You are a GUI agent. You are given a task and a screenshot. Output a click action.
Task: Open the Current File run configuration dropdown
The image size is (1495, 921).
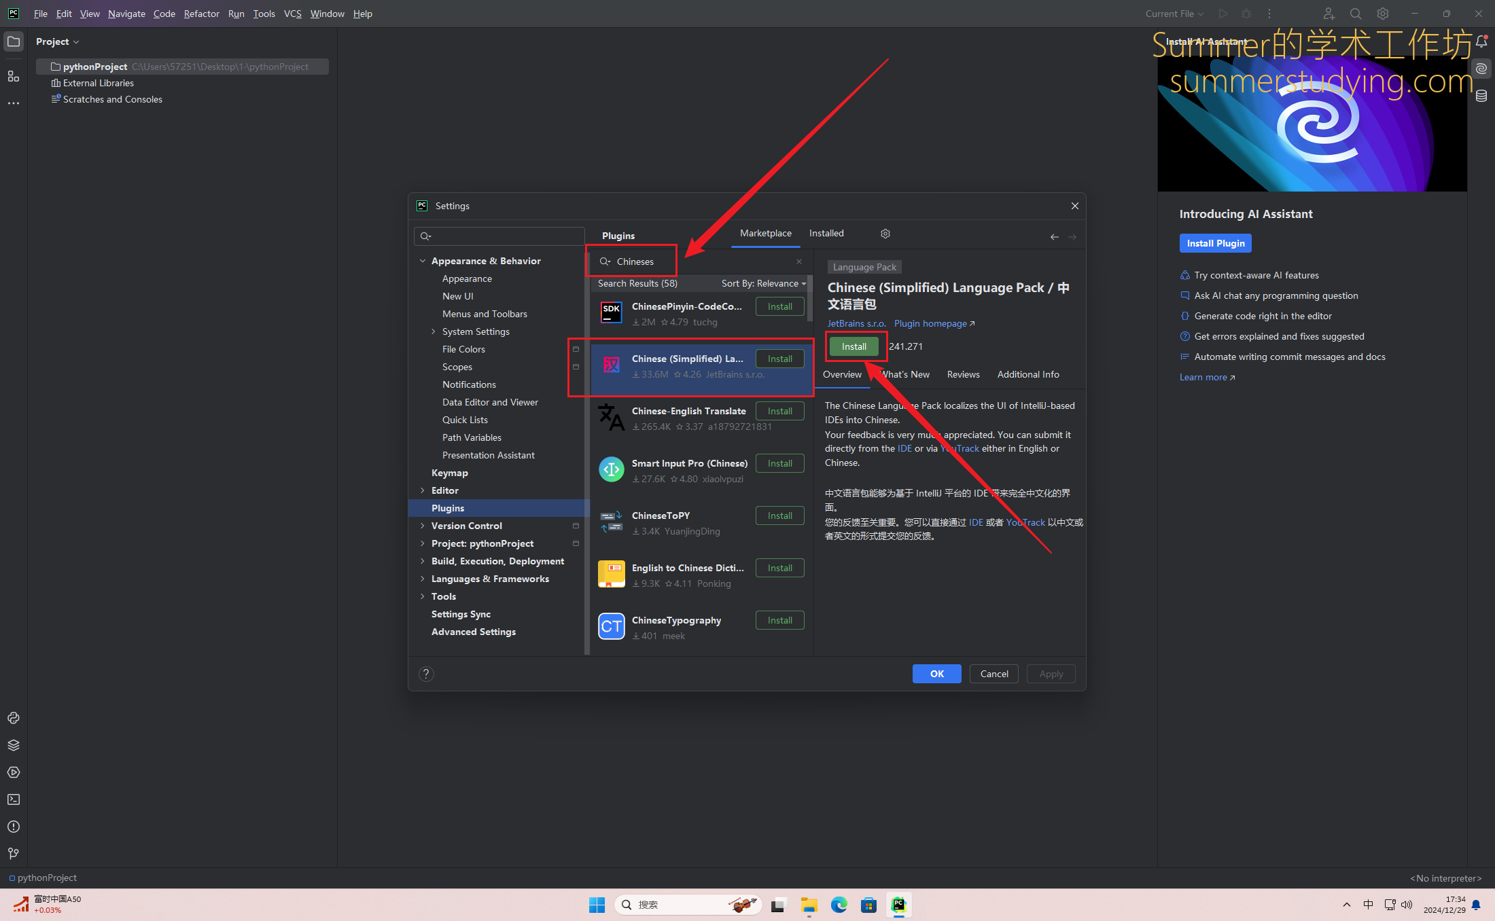click(x=1174, y=14)
